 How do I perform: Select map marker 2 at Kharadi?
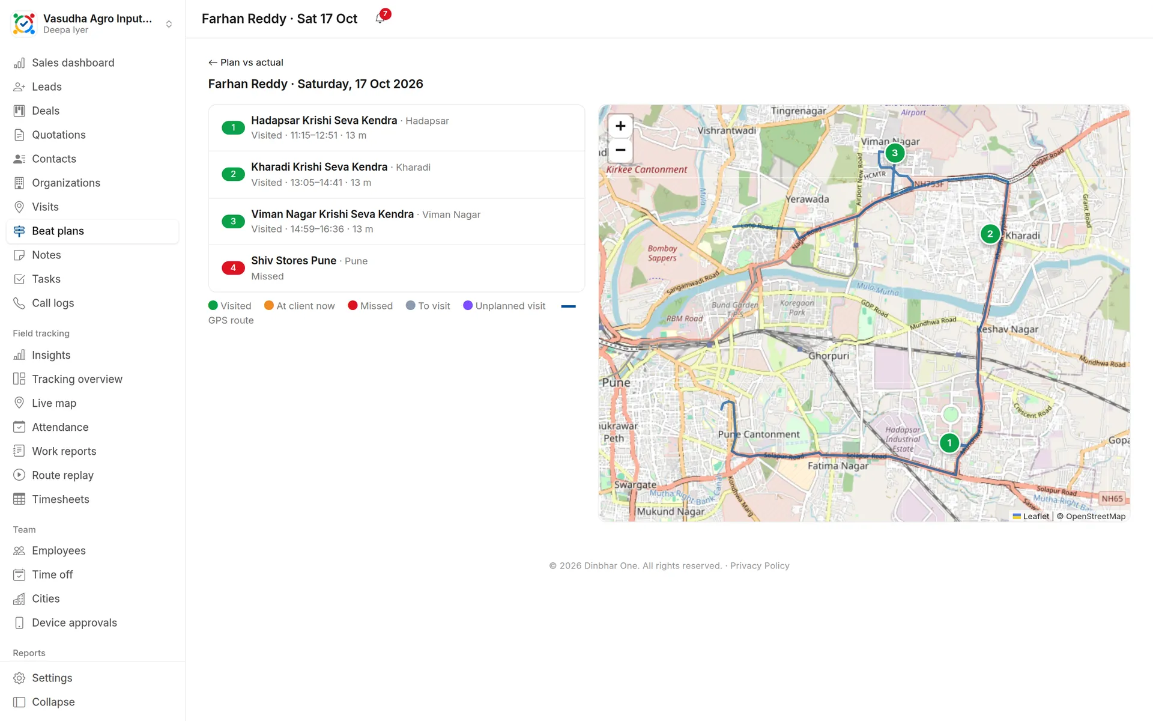click(990, 234)
